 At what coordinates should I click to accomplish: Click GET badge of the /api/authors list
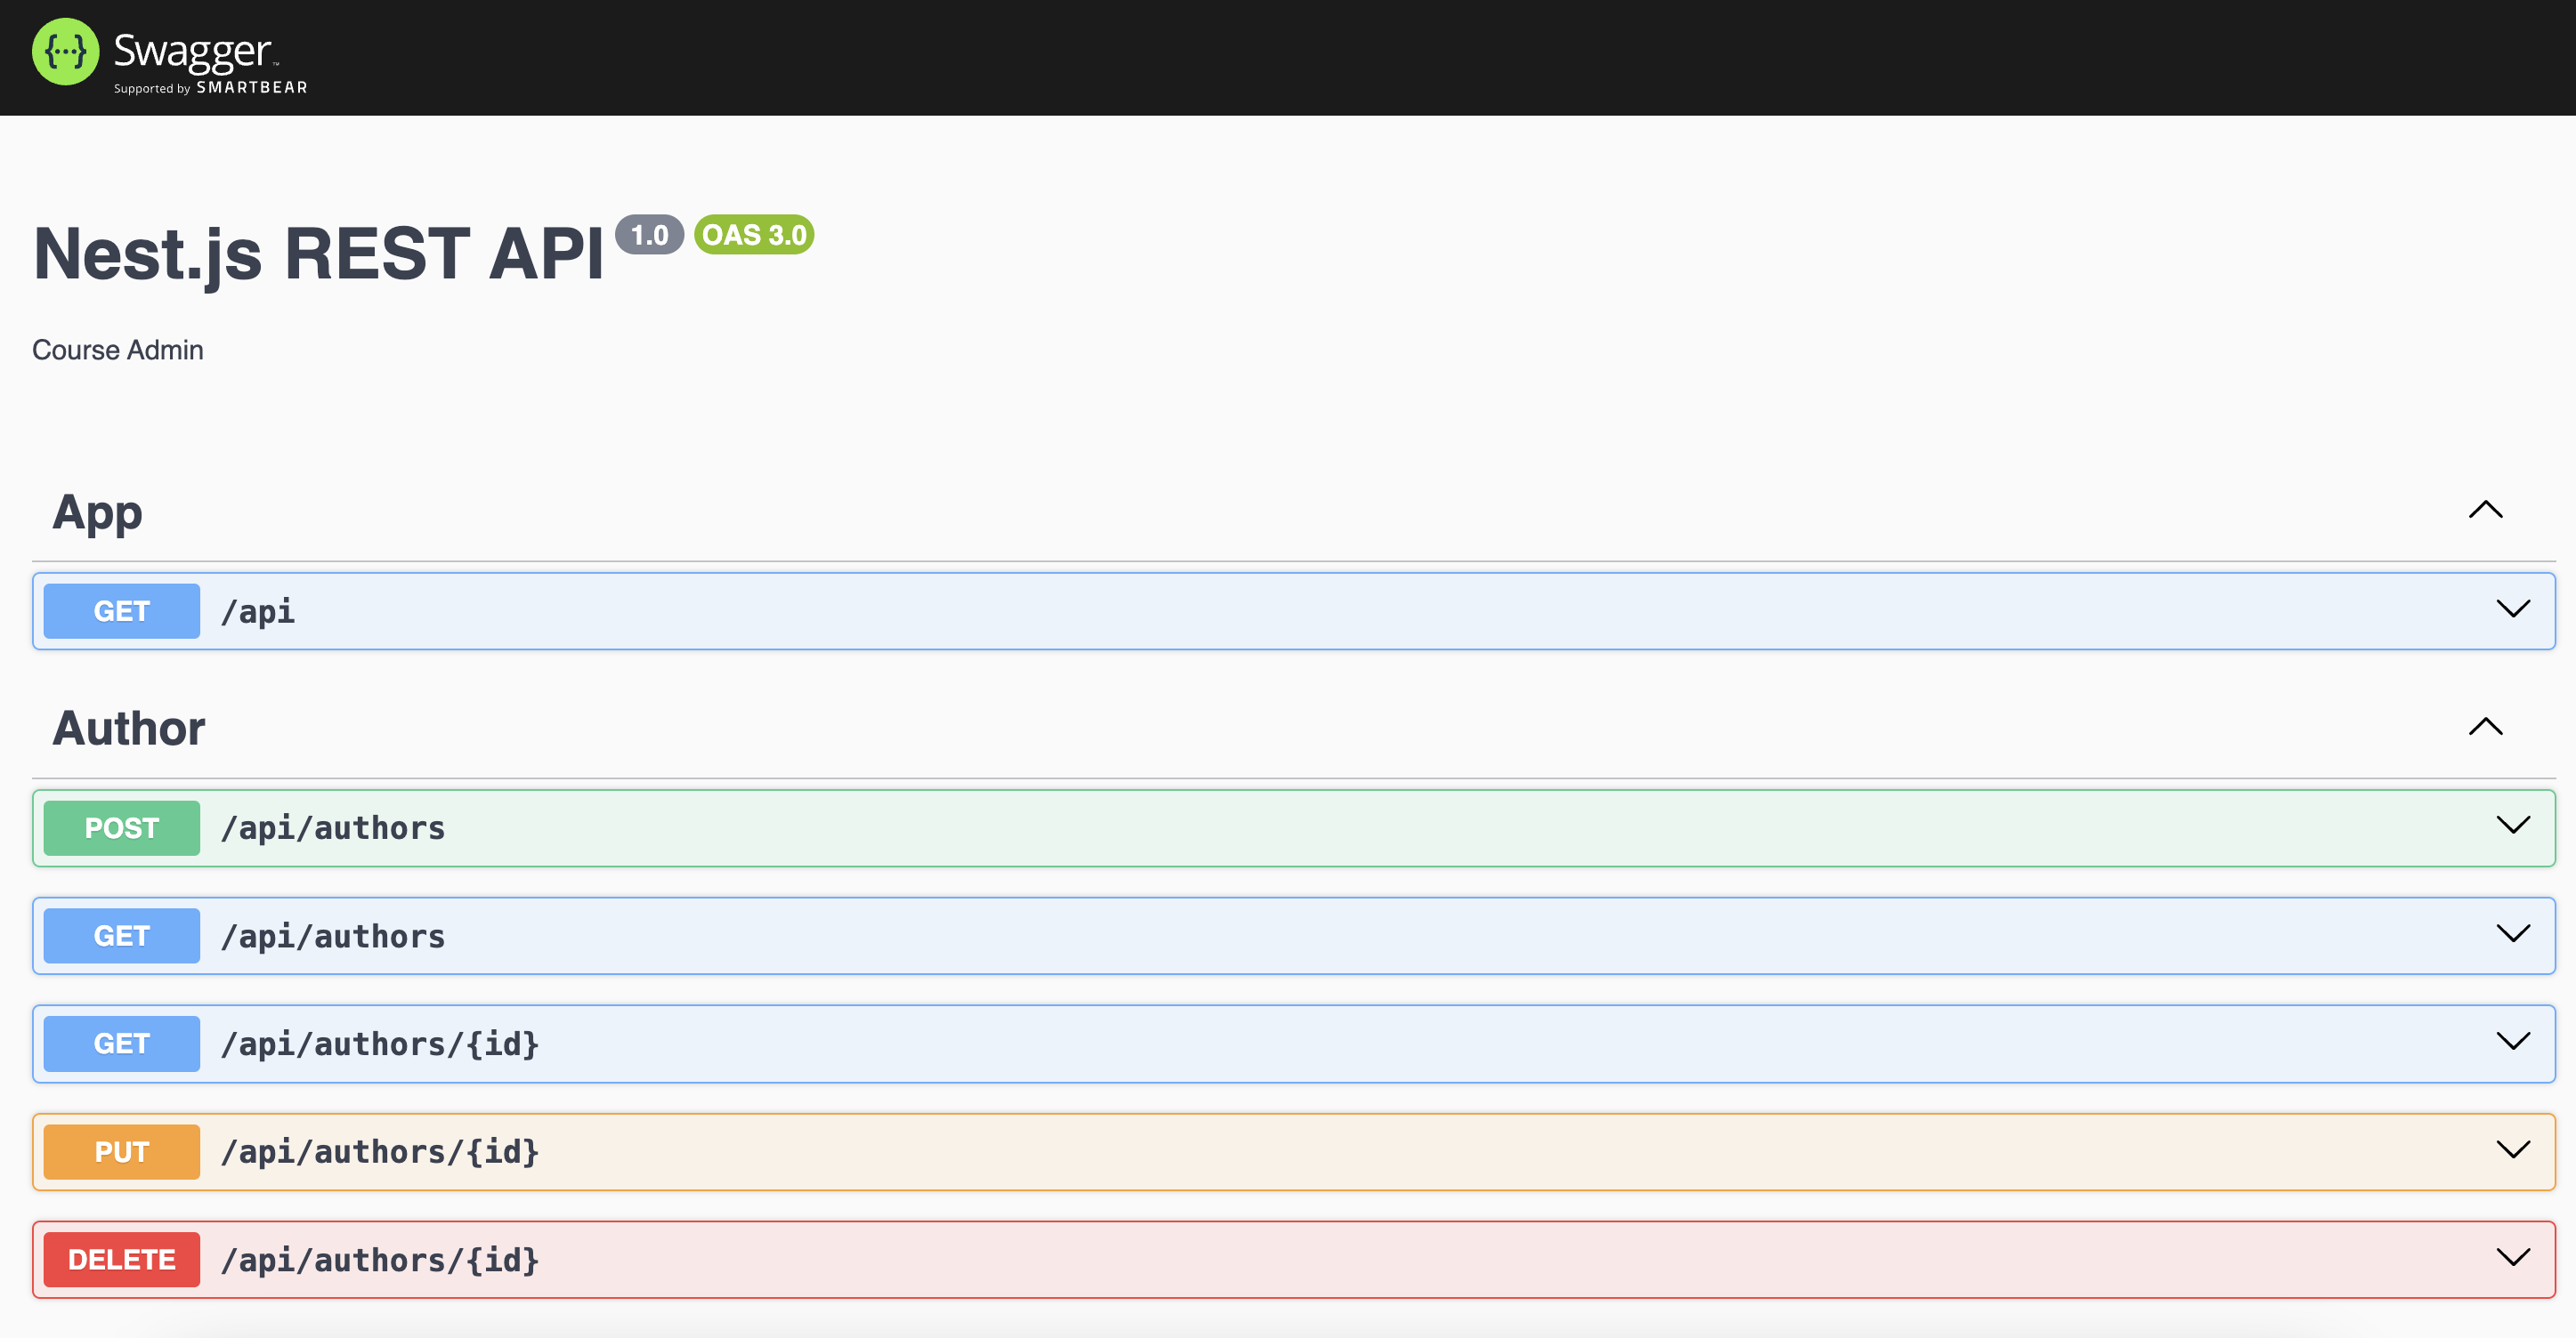tap(121, 936)
